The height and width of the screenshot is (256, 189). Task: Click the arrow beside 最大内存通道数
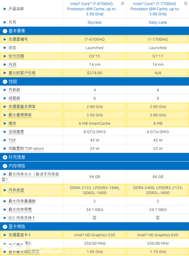coord(5,201)
